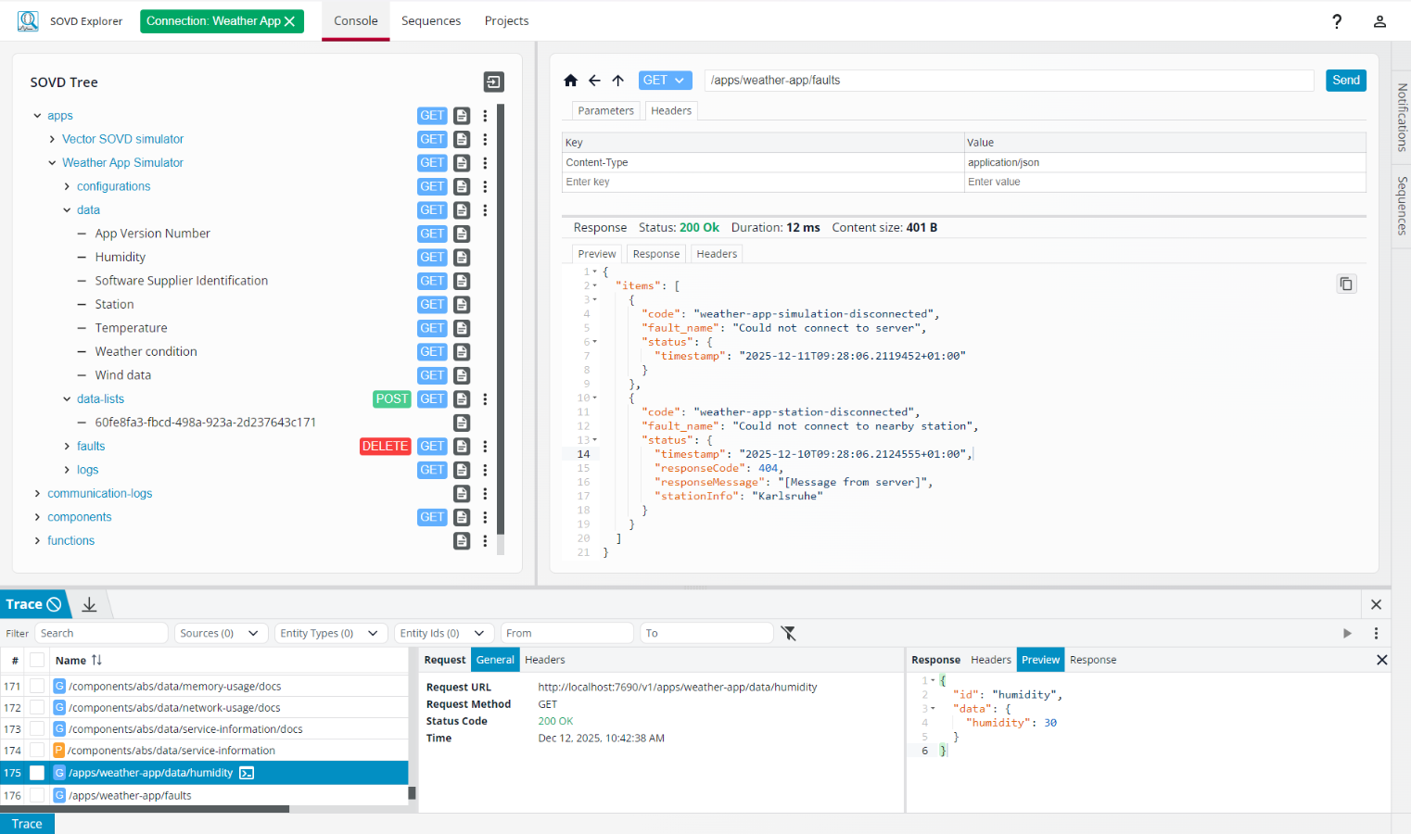Close the trace response detail pane

pyautogui.click(x=1381, y=660)
